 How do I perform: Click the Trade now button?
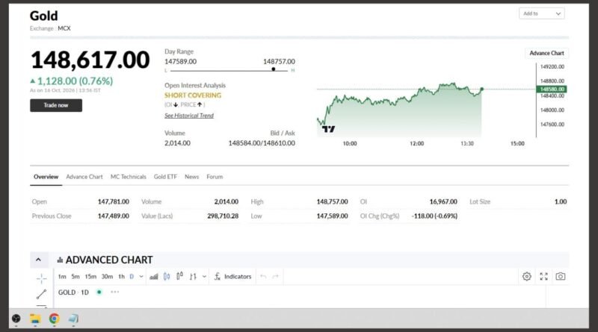coord(56,105)
